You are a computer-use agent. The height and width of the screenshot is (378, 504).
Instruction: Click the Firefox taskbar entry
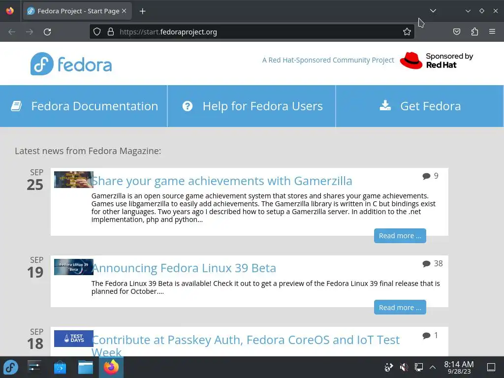[111, 367]
